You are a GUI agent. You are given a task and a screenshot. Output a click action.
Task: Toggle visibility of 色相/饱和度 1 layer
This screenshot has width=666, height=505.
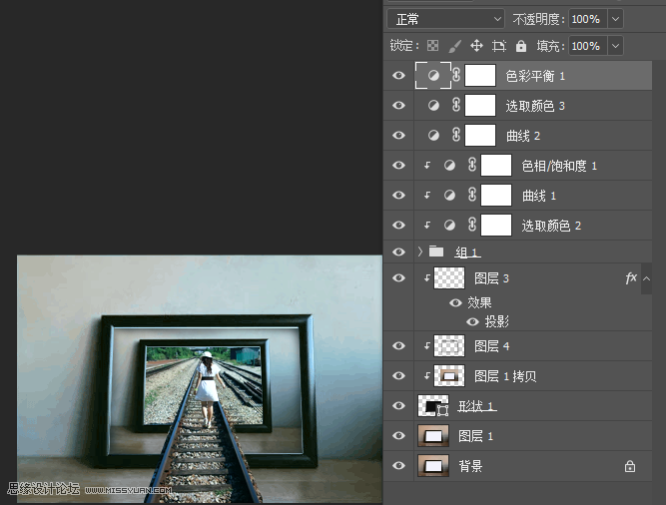pos(398,165)
